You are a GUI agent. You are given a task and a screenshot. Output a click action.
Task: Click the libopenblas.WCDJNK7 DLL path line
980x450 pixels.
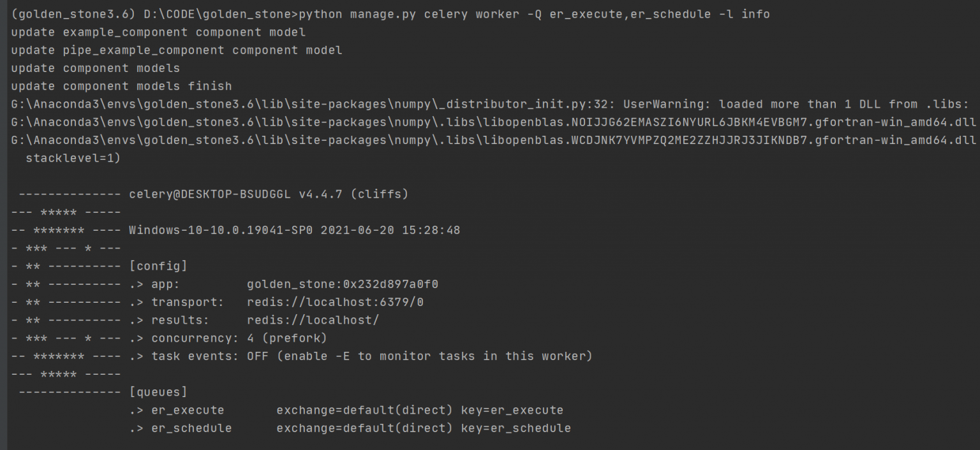click(x=493, y=140)
